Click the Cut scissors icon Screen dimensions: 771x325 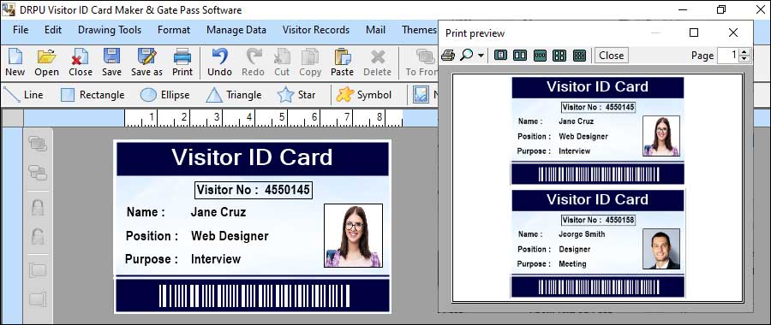[x=282, y=62]
